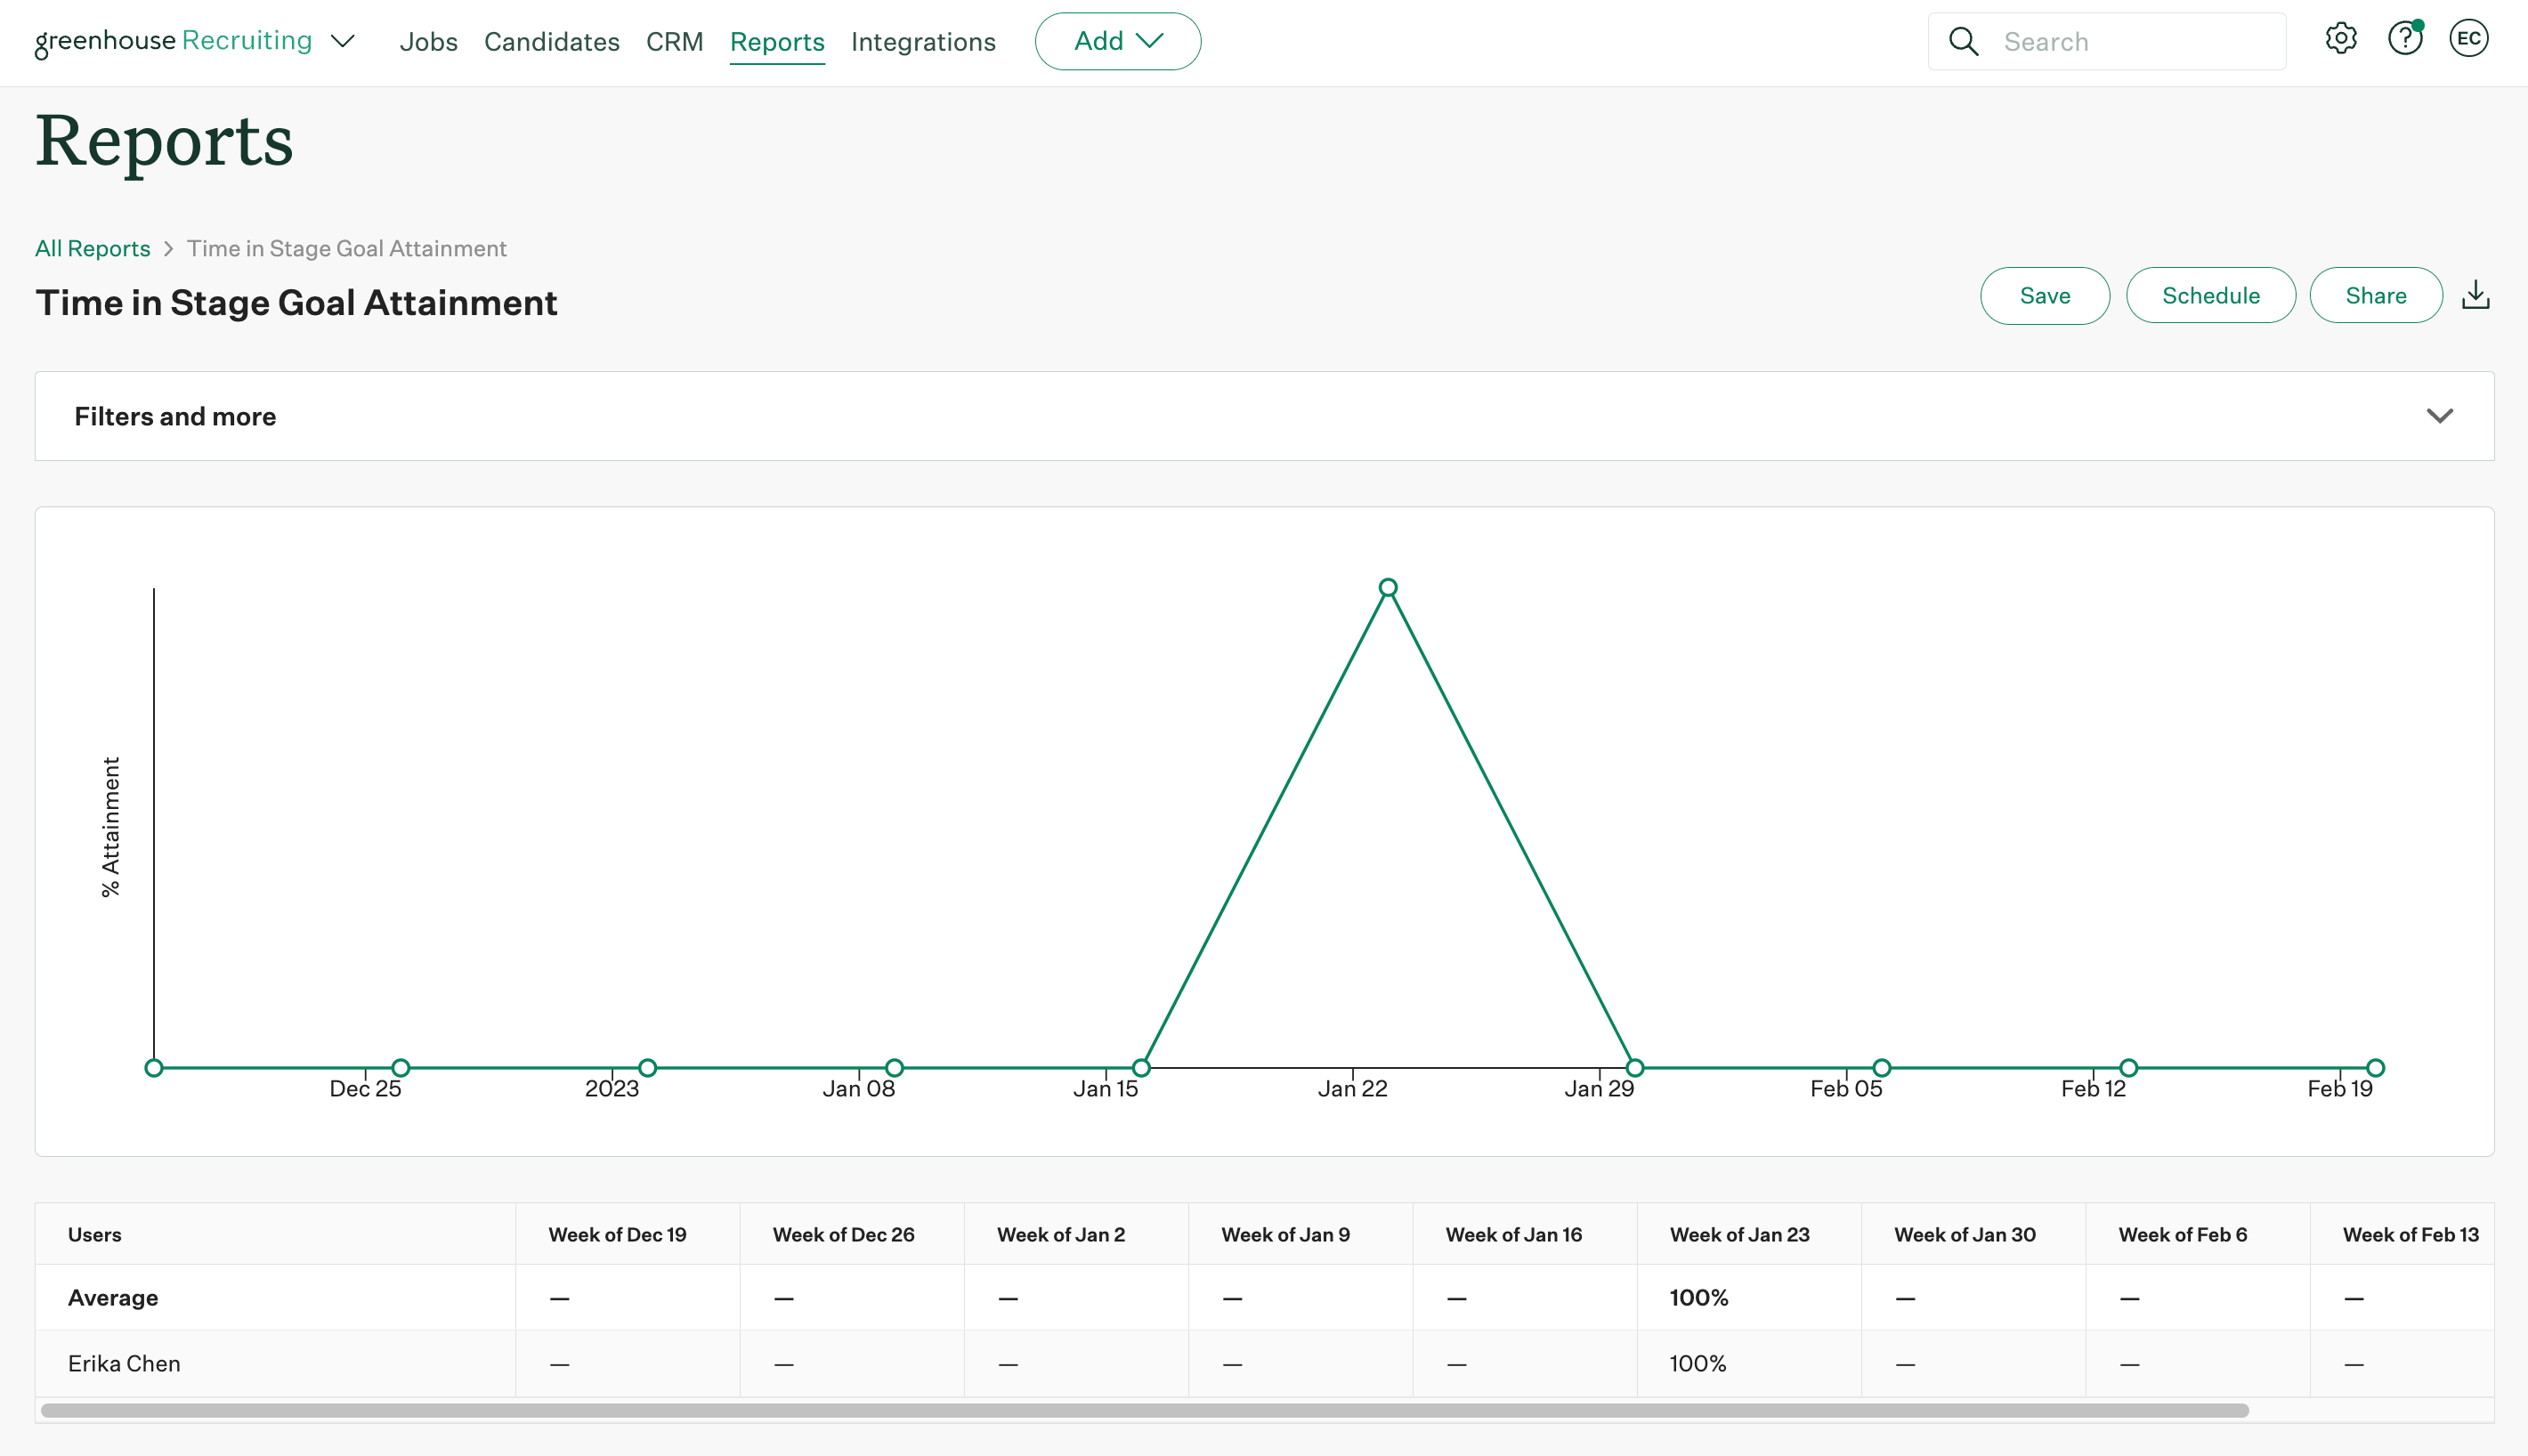This screenshot has height=1456, width=2528.
Task: Click the leftmost chart data point
Action: coord(154,1068)
